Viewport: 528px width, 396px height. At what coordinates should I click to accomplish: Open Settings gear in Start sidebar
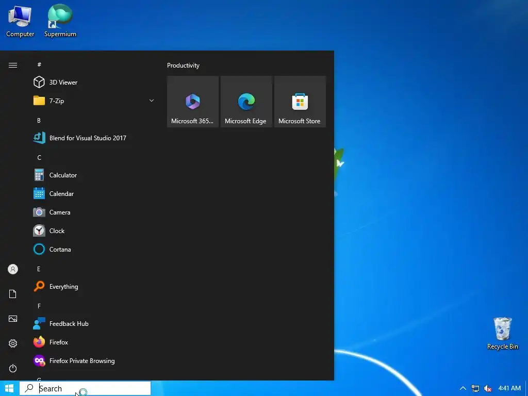(13, 343)
